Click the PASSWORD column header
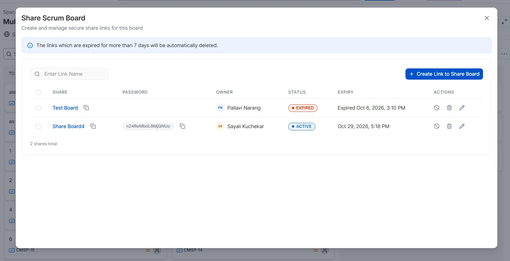Image resolution: width=510 pixels, height=261 pixels. point(135,92)
